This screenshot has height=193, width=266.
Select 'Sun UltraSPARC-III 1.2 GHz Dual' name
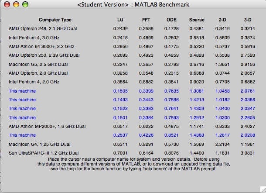[x=44, y=153]
